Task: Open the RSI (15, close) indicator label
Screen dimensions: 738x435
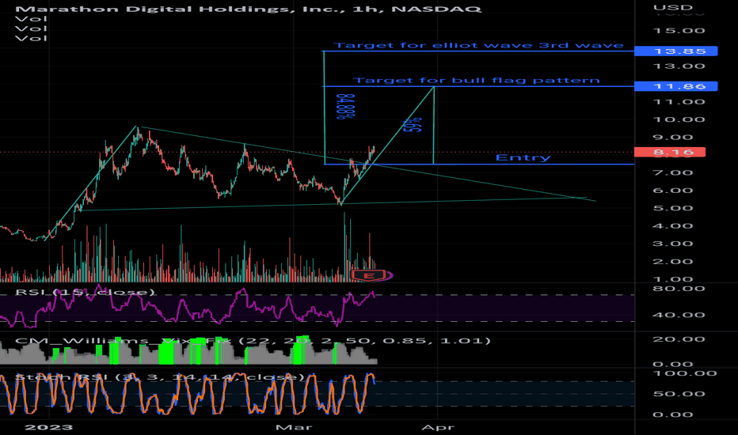Action: (86, 293)
